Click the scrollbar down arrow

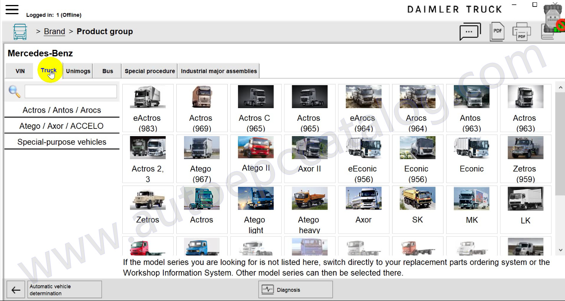click(x=560, y=250)
